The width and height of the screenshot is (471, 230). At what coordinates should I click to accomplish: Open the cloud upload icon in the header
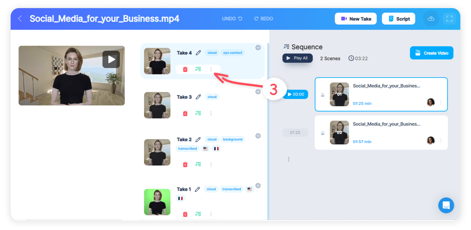pyautogui.click(x=431, y=19)
